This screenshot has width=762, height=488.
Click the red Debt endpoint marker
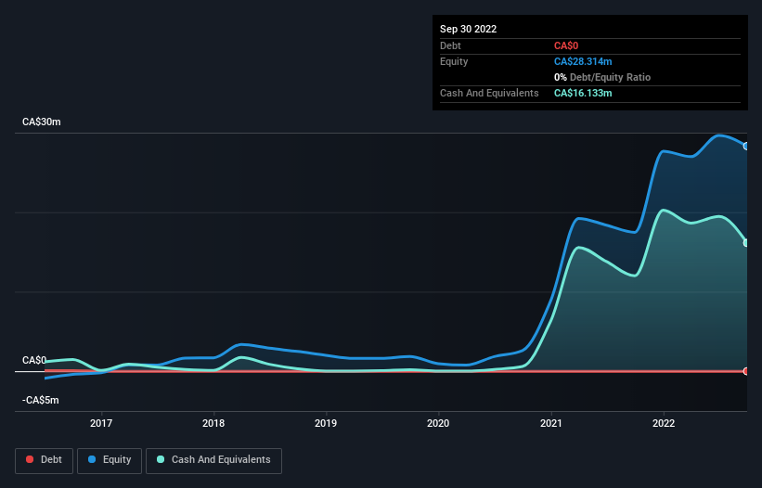(x=746, y=371)
